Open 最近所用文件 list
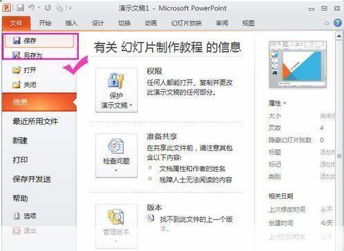 coord(35,121)
